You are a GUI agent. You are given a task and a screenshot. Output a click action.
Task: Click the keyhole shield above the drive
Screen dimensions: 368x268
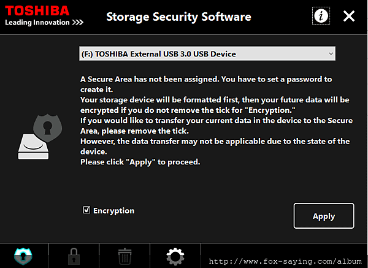(x=48, y=128)
